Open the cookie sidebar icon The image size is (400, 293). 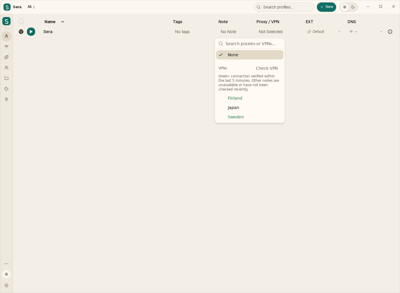(6, 89)
